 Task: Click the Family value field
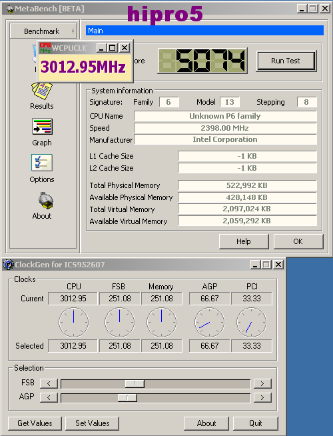click(169, 102)
